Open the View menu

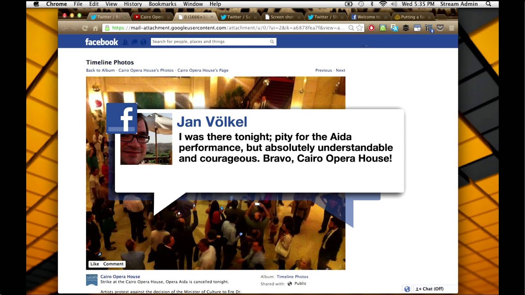coord(111,4)
